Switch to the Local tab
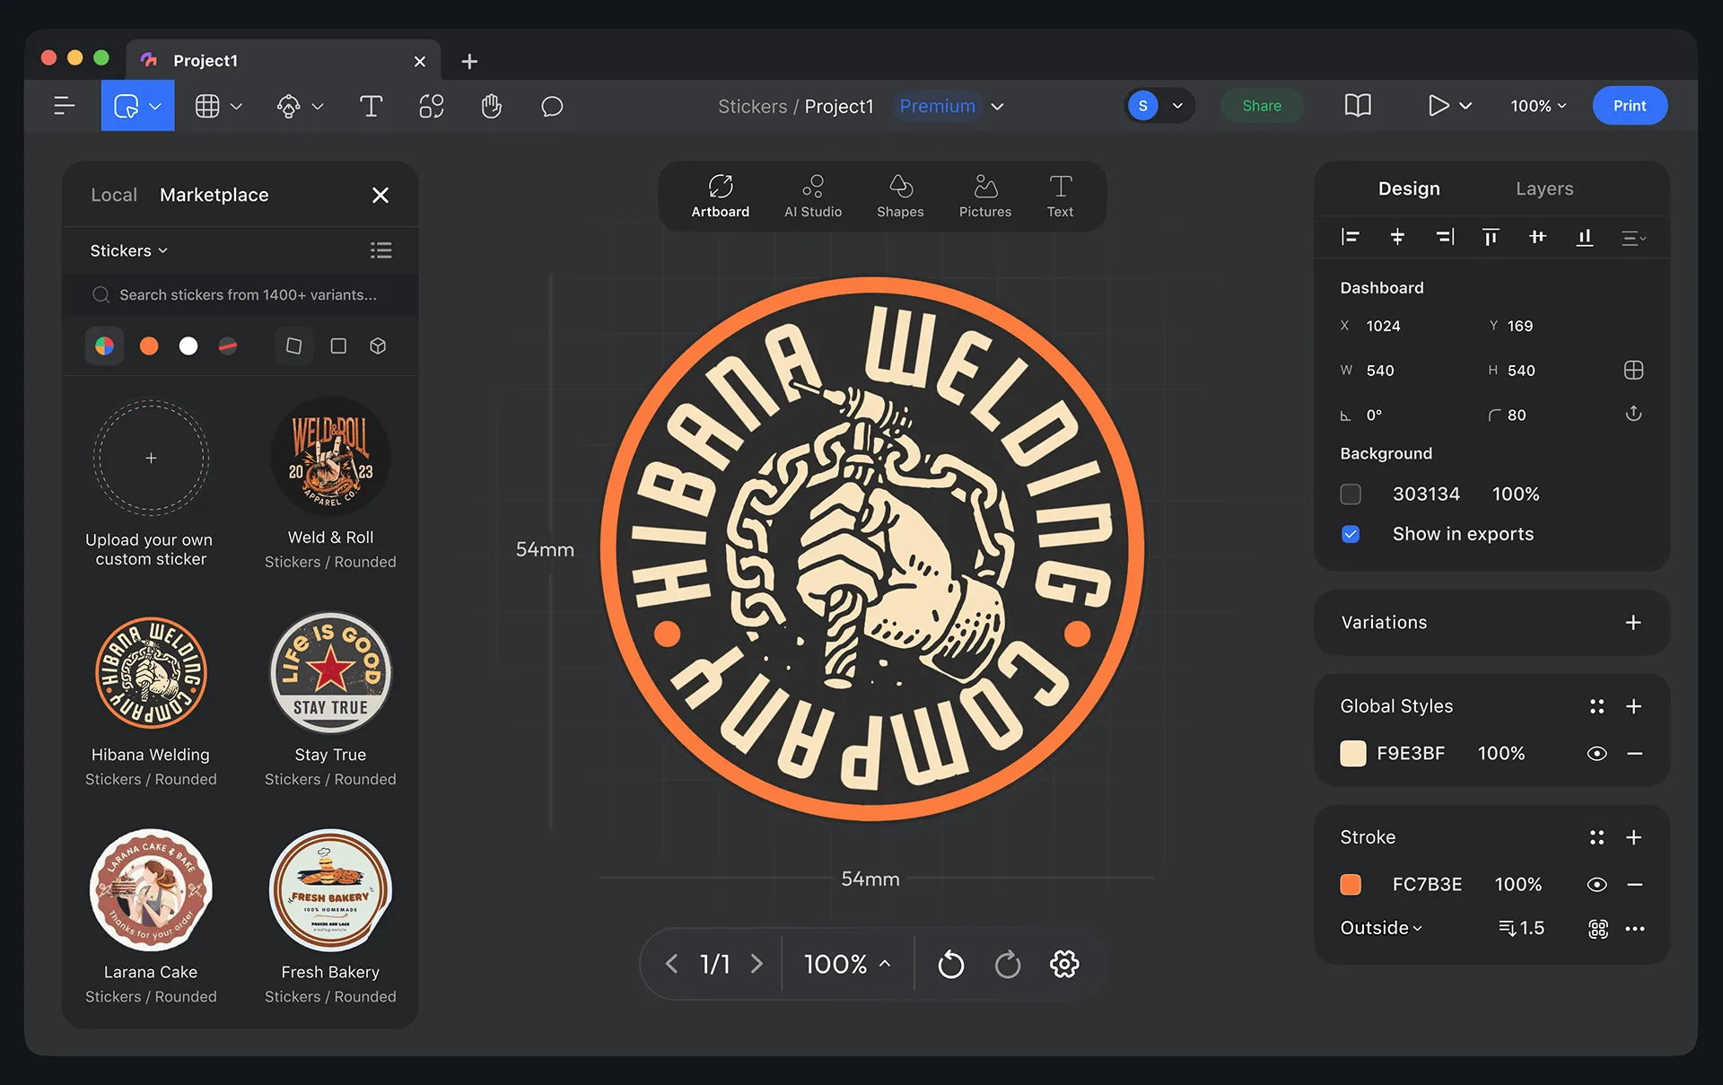Viewport: 1723px width, 1085px height. pos(114,195)
